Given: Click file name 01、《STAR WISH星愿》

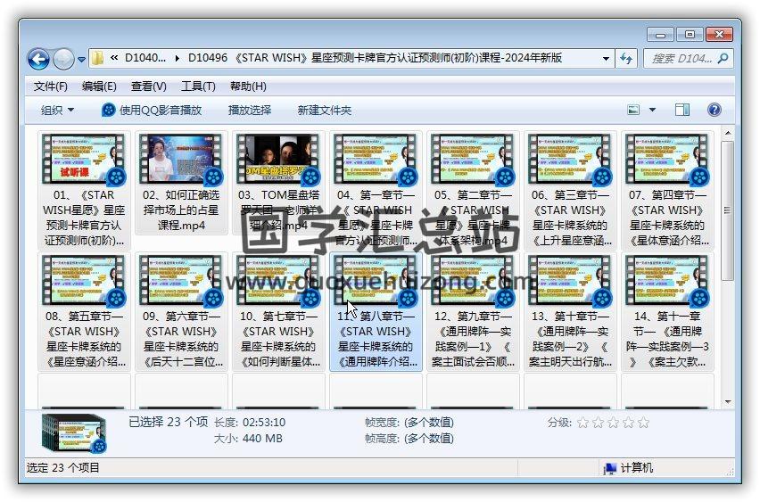Looking at the screenshot, I should click(84, 218).
